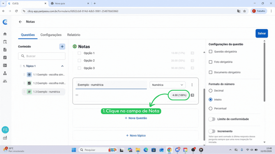Select the CLICQ browser tab
Viewport: 275px width, 154px height.
[27, 3]
